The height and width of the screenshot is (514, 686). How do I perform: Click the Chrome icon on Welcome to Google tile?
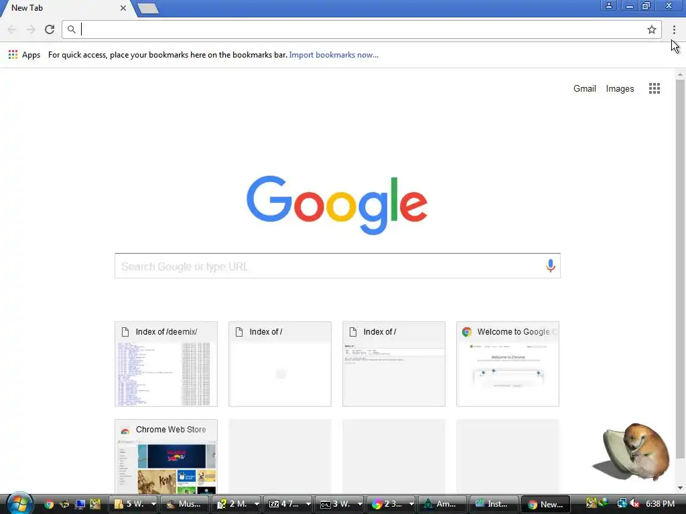[467, 332]
